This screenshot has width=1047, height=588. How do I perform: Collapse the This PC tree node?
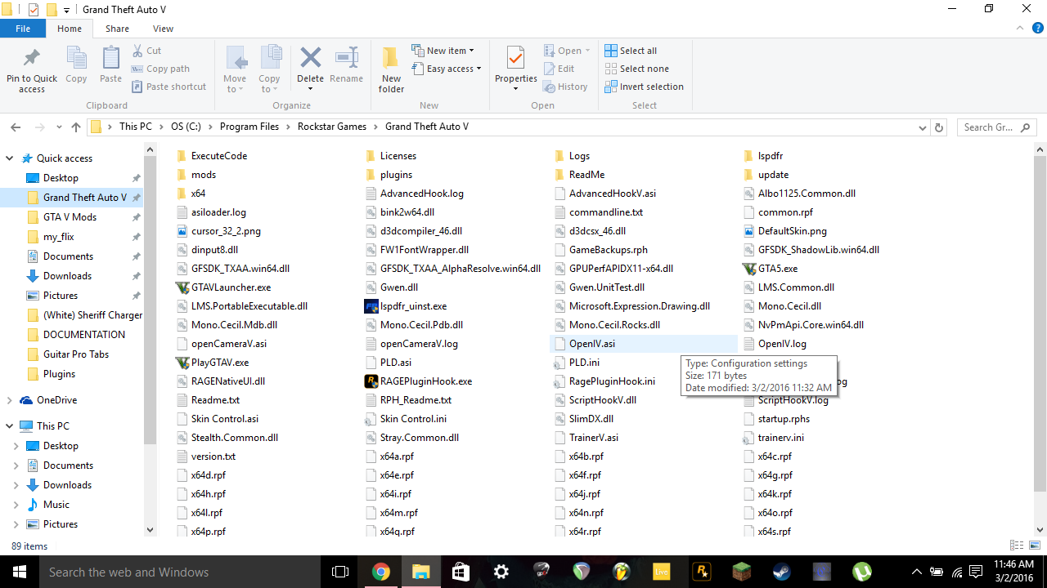point(9,426)
